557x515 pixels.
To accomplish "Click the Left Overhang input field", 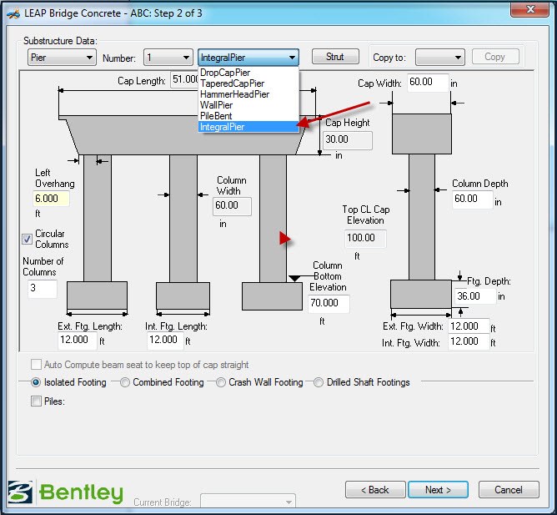I will pos(51,198).
